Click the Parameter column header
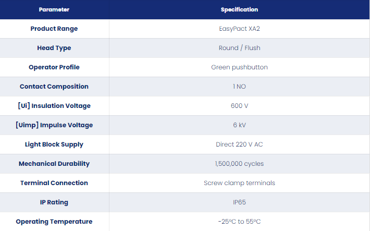 pos(54,10)
